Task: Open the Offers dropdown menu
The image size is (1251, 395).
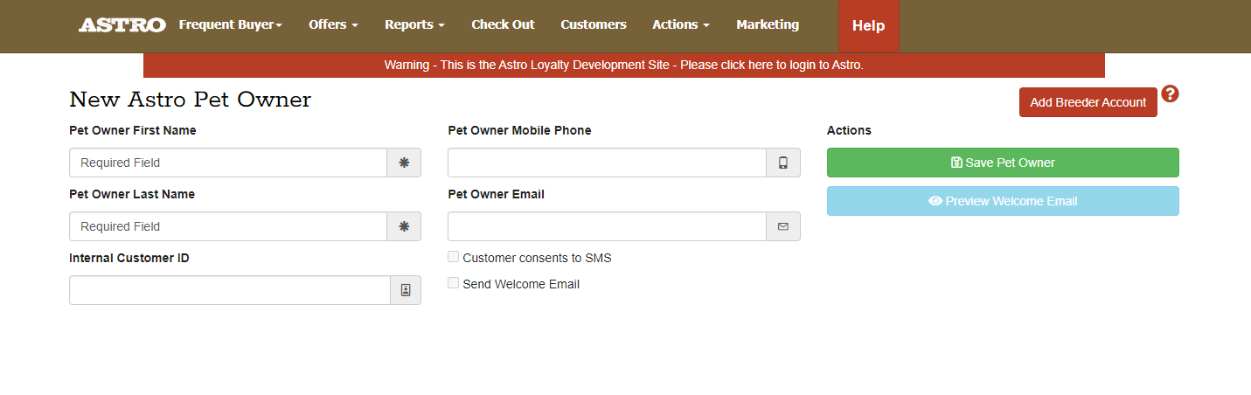Action: pyautogui.click(x=333, y=25)
